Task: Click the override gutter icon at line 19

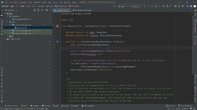Action: (57, 42)
